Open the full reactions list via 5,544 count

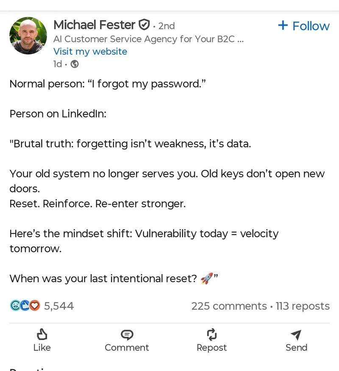58,305
